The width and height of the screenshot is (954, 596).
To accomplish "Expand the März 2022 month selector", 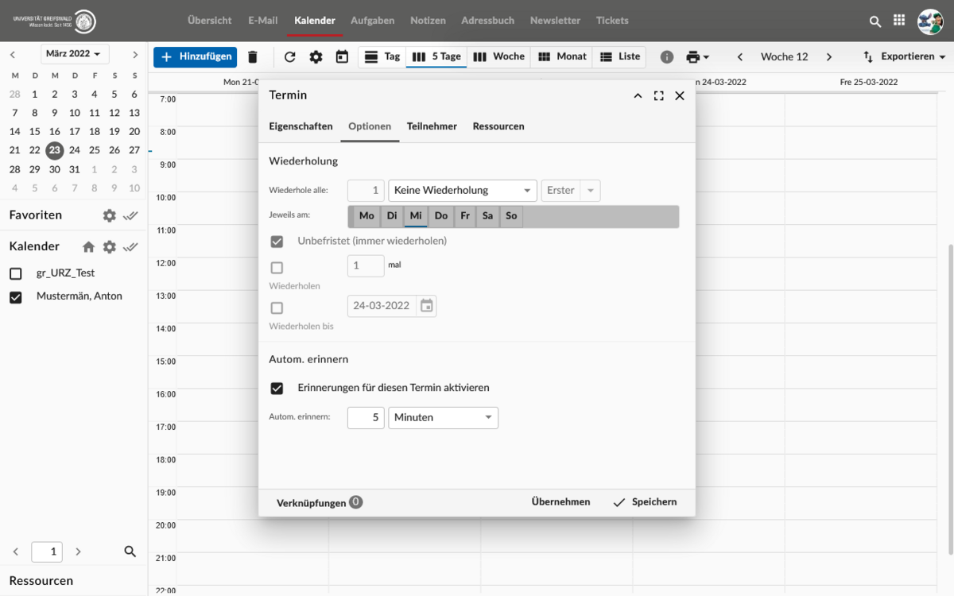I will coord(74,54).
